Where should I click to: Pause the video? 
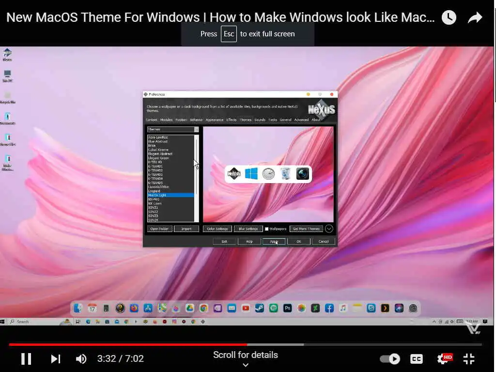coord(26,359)
